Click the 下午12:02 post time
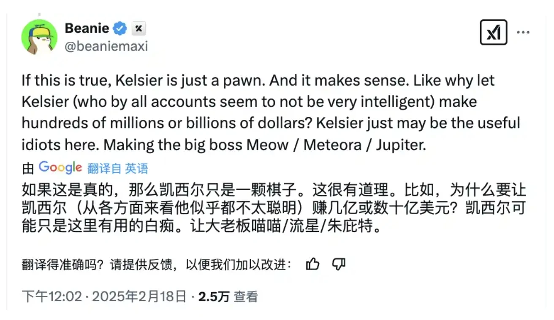Image resolution: width=554 pixels, height=320 pixels. pos(52,297)
